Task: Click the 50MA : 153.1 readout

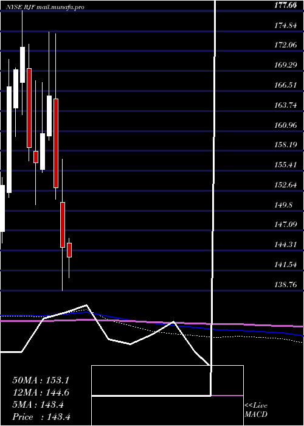Action: pos(41,380)
